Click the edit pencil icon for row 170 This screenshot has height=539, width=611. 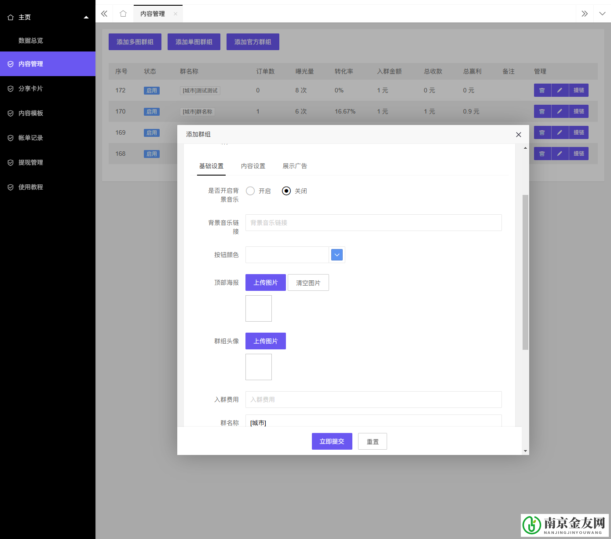point(560,111)
